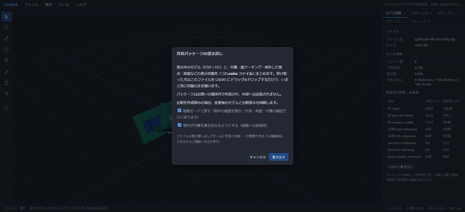Click the fit-to-view frame icon

6,108
